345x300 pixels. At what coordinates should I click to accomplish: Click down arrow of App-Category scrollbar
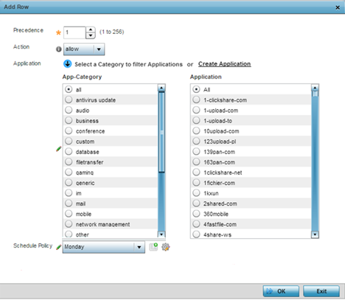(x=161, y=234)
